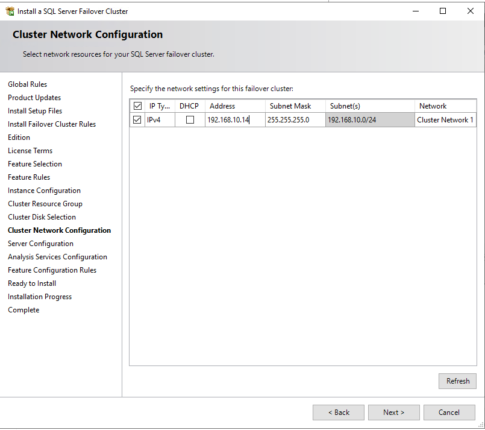This screenshot has height=430, width=485.
Task: Select the Subnet cell 192.168.10.0/24
Action: coord(370,120)
